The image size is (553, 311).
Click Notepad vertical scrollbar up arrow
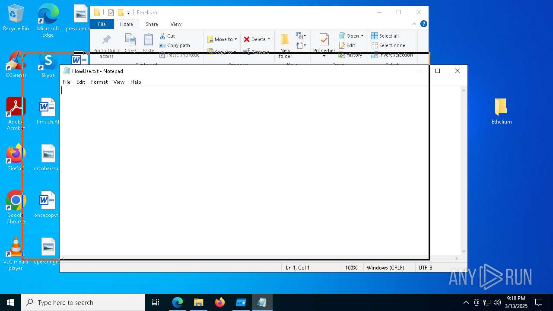coord(464,90)
